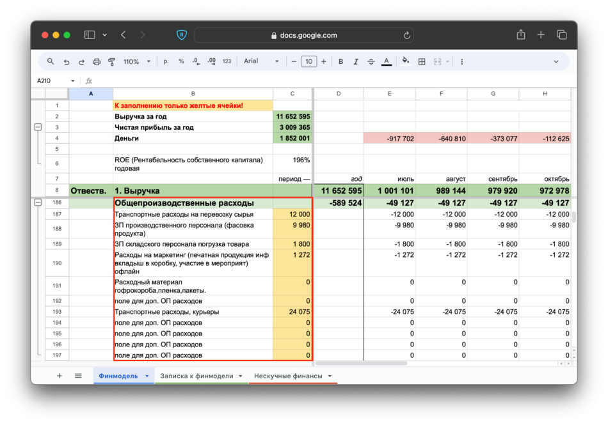
Task: Increase font size with plus button
Action: tap(324, 61)
